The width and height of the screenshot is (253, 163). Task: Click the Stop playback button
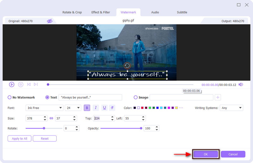pos(21,85)
